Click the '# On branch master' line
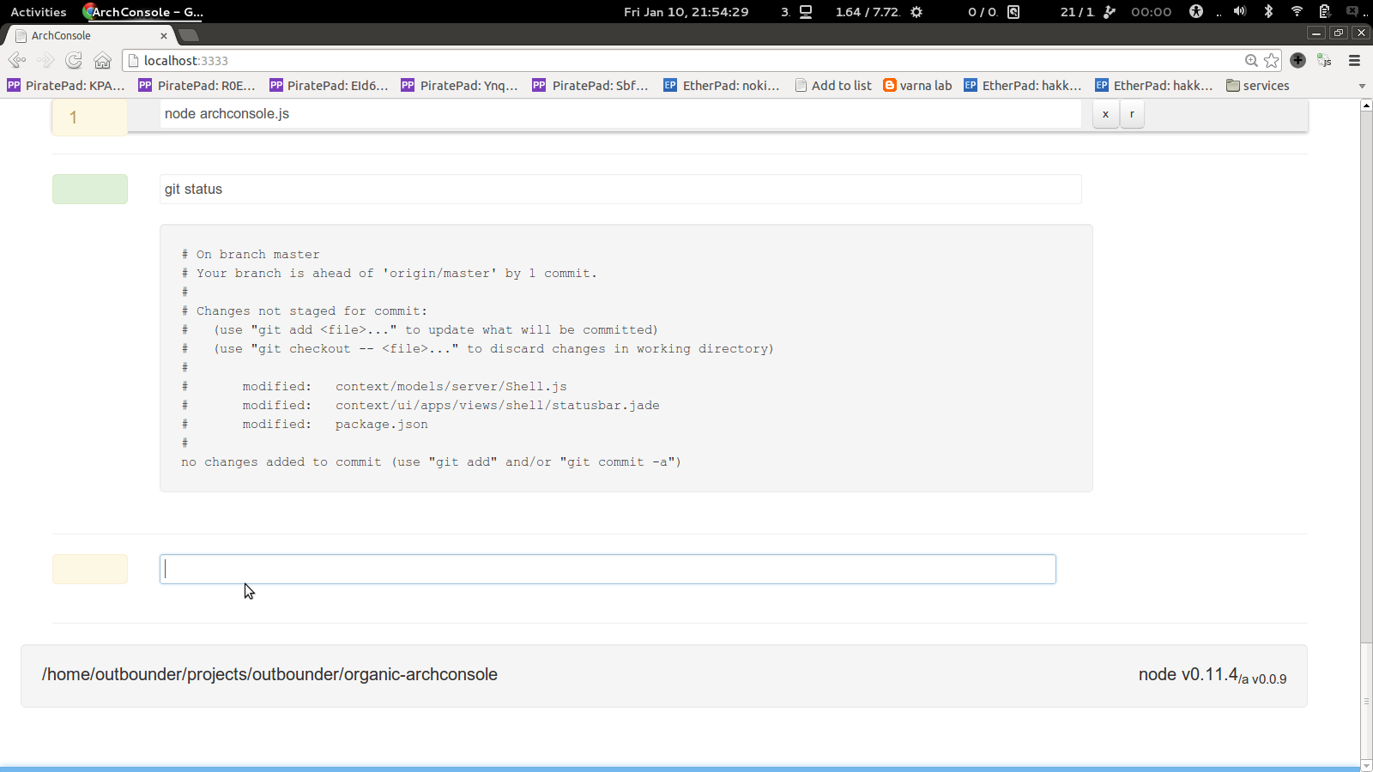 point(251,254)
